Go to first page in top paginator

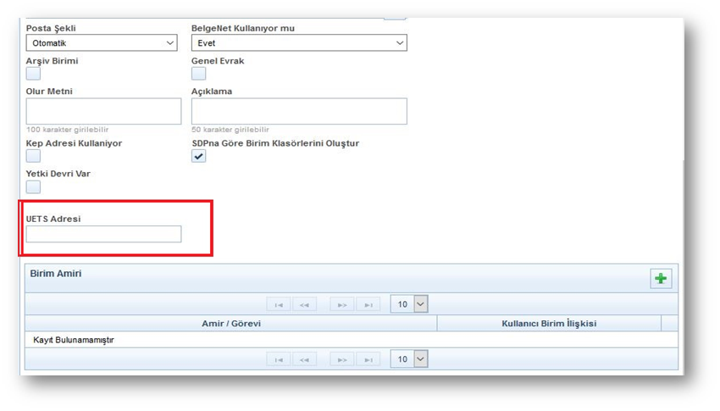tap(279, 304)
